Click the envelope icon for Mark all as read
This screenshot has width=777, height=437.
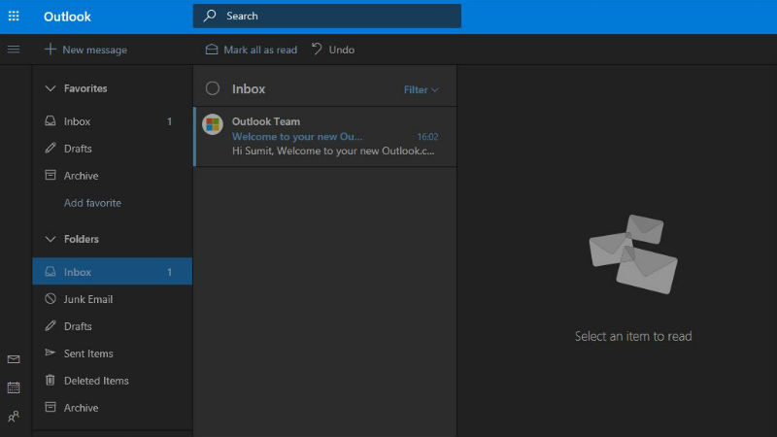coord(212,50)
